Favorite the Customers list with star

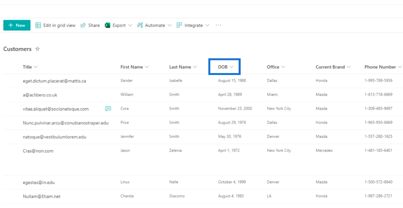38,49
